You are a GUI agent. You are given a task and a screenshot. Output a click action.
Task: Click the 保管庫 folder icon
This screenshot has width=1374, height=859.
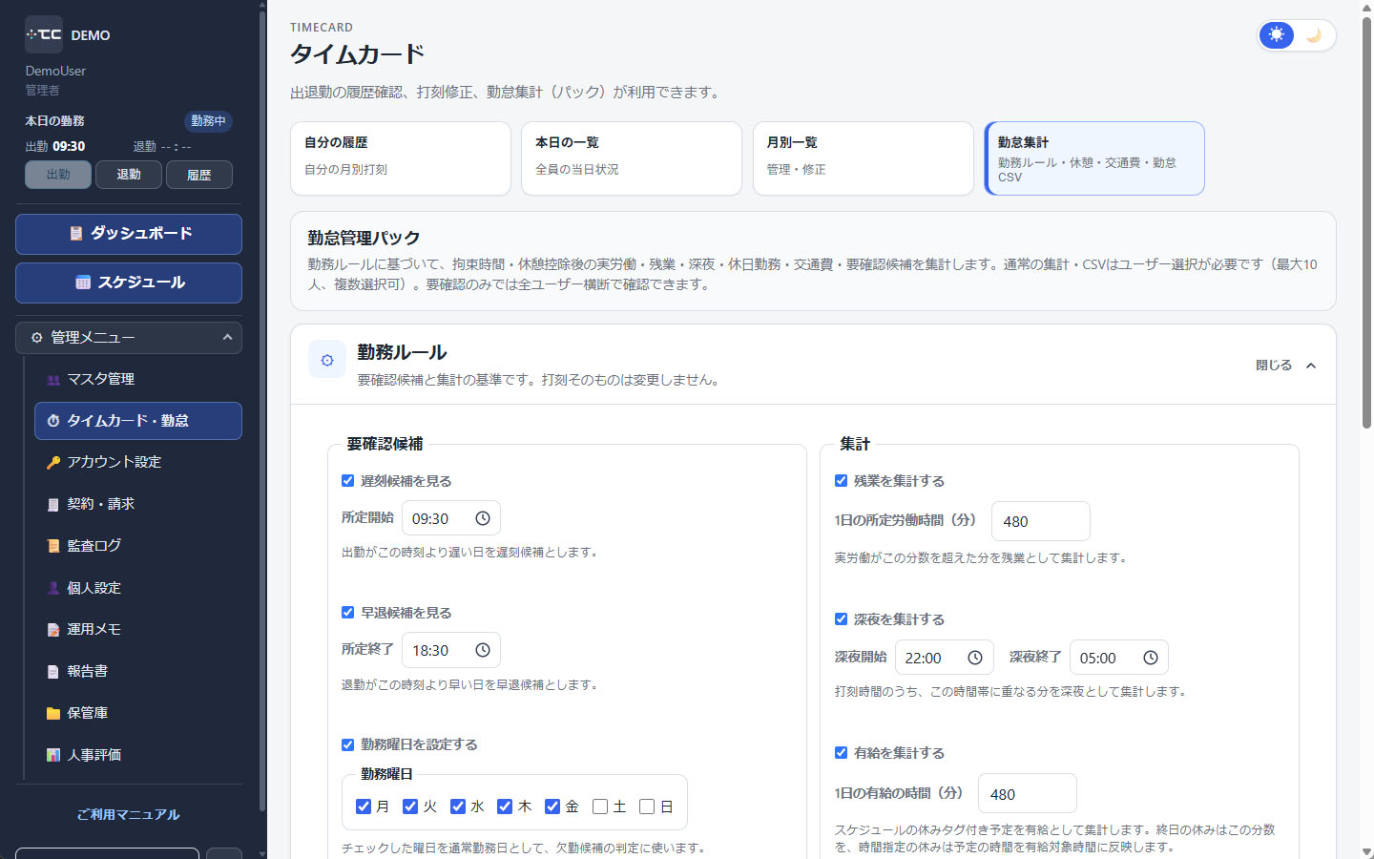coord(53,714)
